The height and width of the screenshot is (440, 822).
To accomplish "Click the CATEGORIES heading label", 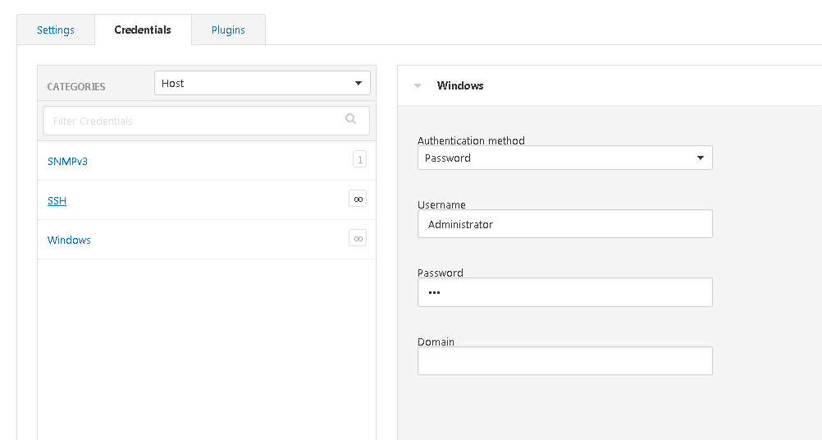I will click(x=76, y=86).
